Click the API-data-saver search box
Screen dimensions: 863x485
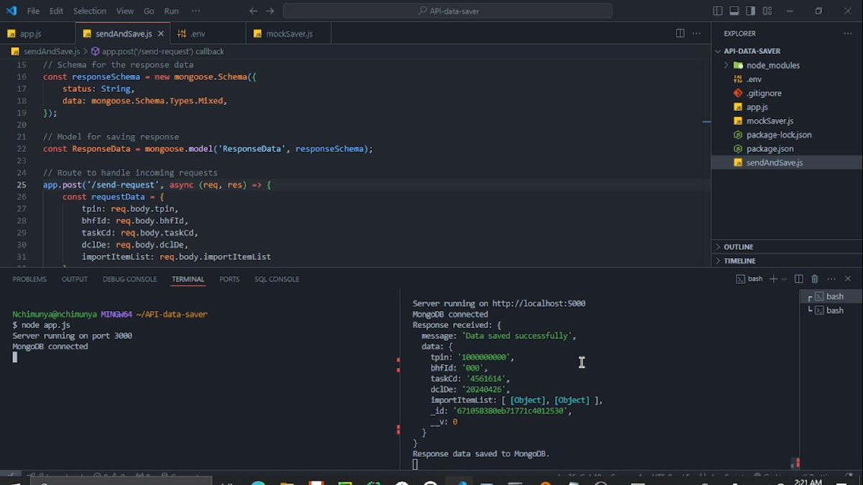point(448,11)
